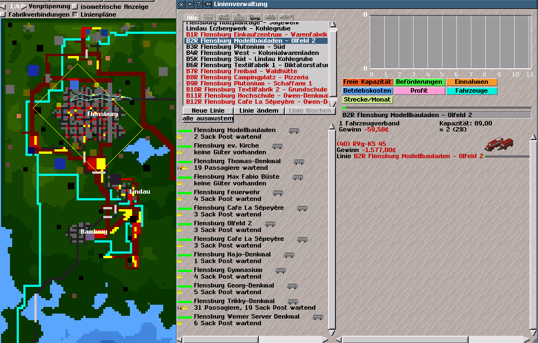The height and width of the screenshot is (343, 538).
Task: Open the help question mark icon
Action: pyautogui.click(x=198, y=4)
